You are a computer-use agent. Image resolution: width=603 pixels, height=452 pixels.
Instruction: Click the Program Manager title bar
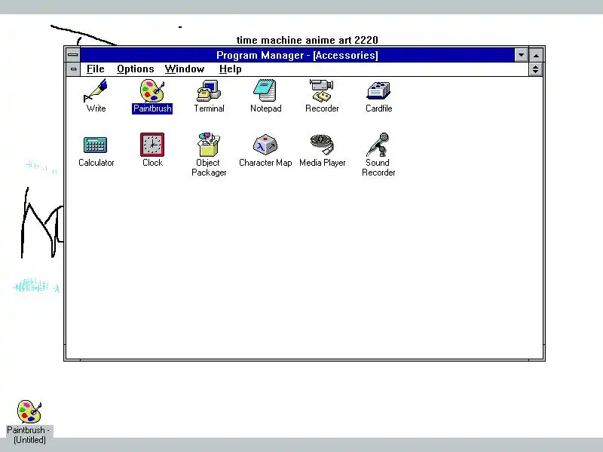297,55
